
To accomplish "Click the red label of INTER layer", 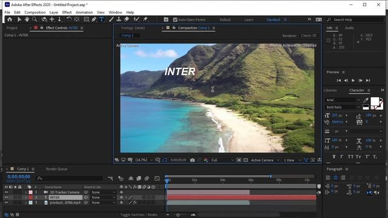I will (30, 197).
